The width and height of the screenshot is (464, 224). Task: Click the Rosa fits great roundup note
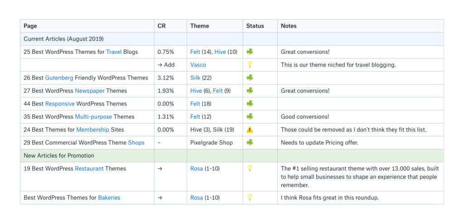click(330, 198)
